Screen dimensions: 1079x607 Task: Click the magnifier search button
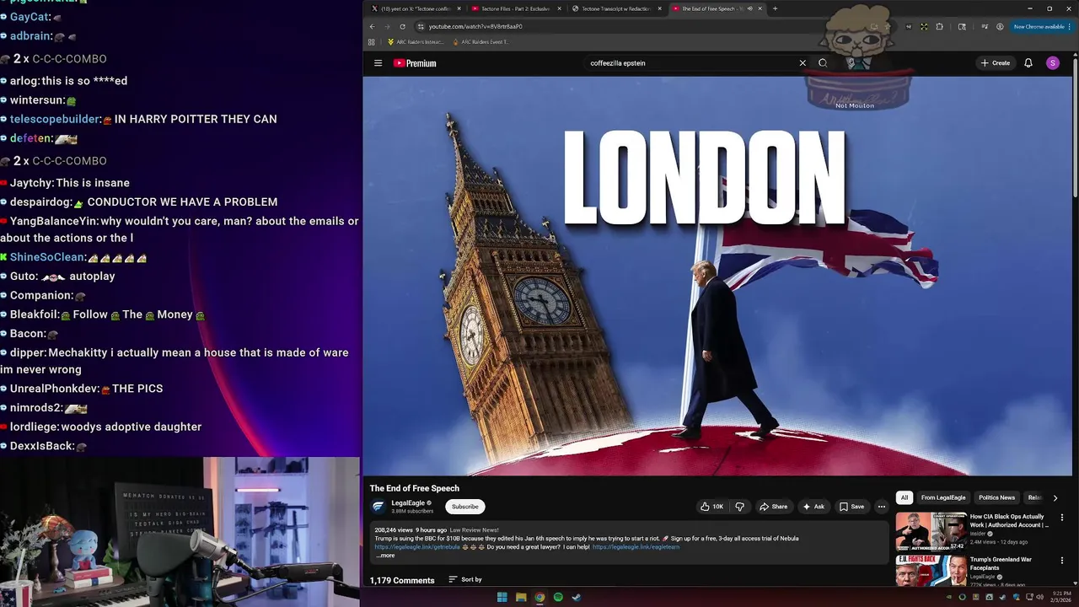coord(823,63)
